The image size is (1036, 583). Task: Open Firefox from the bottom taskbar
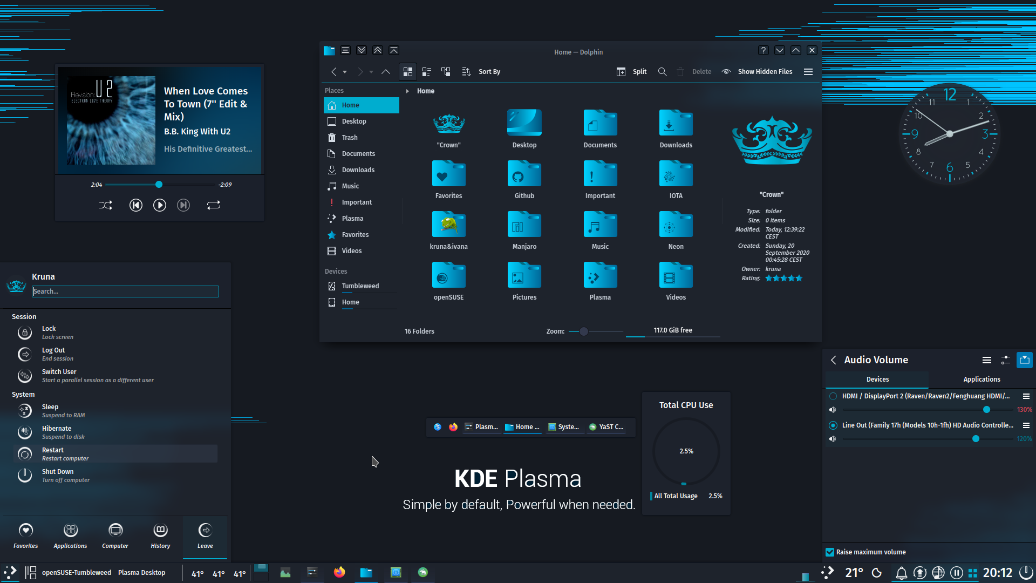click(x=339, y=573)
